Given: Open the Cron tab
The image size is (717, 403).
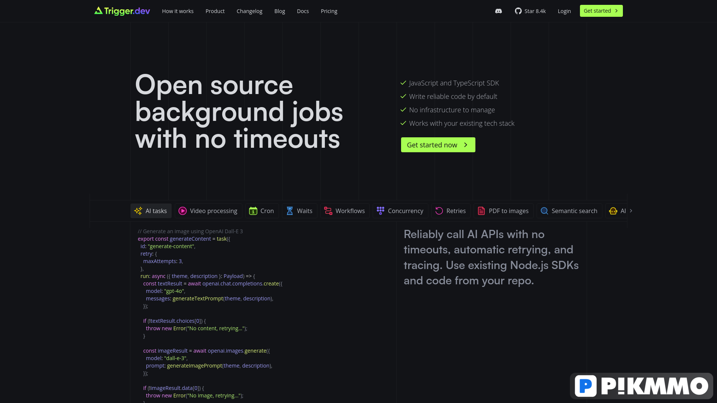Looking at the screenshot, I should (x=262, y=211).
